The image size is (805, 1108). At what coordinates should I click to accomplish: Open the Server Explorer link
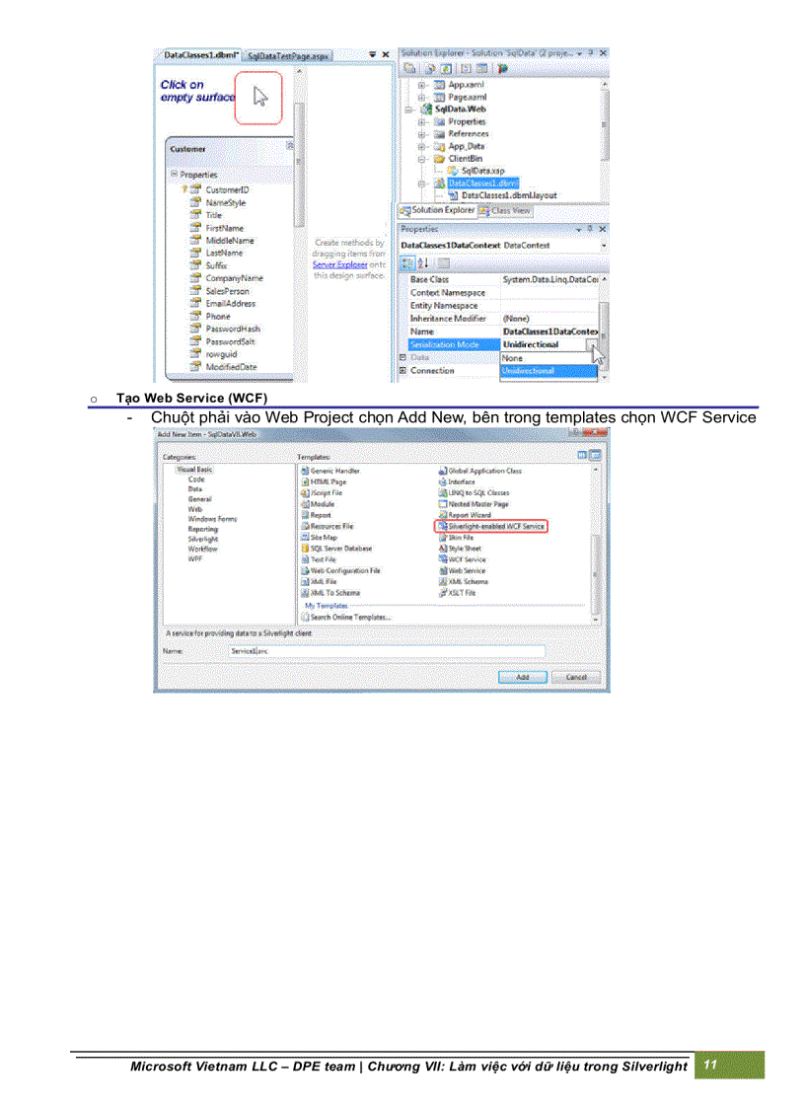point(340,264)
